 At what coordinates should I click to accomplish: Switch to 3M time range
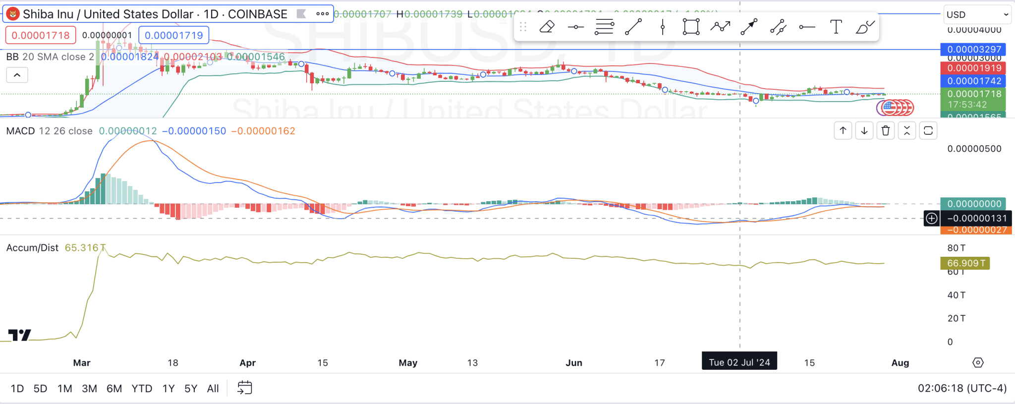[89, 389]
